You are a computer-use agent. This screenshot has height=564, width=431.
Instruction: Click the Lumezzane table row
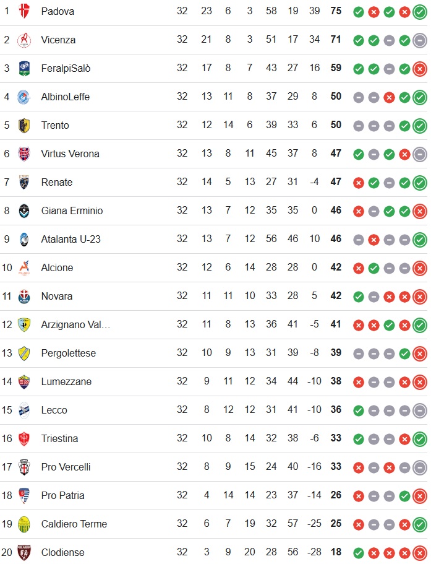(x=215, y=381)
